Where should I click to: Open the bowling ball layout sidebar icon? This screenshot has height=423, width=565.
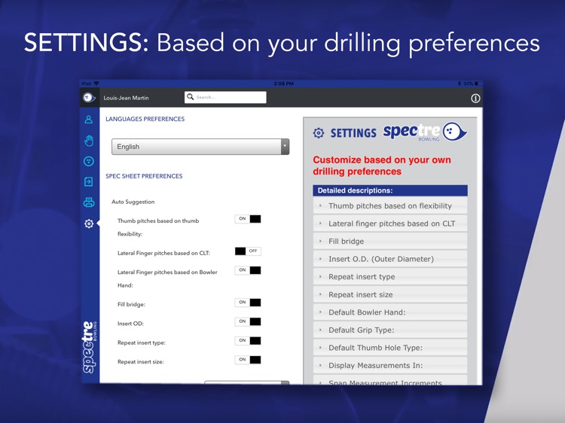[89, 161]
